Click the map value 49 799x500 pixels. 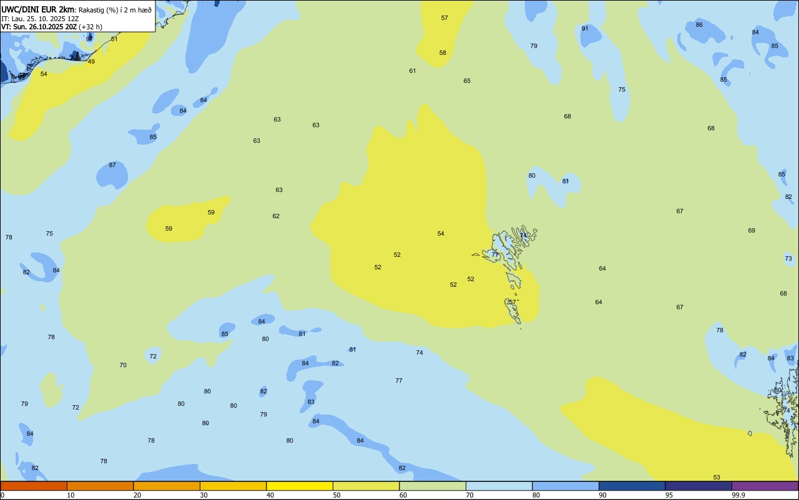click(x=91, y=62)
